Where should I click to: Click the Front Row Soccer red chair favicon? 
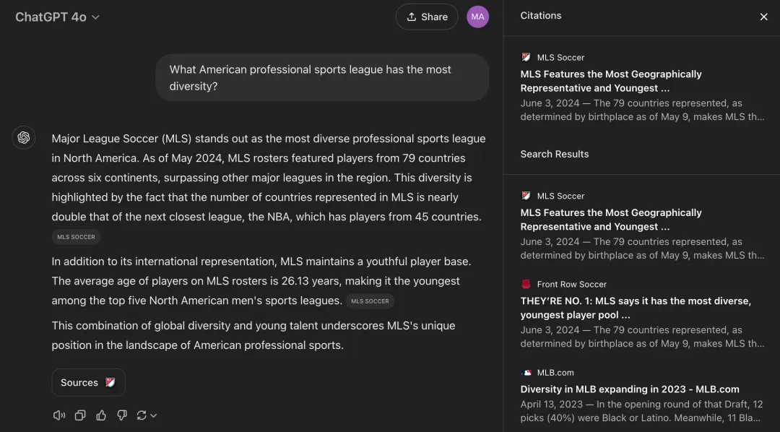coord(526,284)
